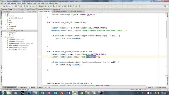Open the run configuration 'app' dropdown
169x95 pixels.
pyautogui.click(x=41, y=6)
